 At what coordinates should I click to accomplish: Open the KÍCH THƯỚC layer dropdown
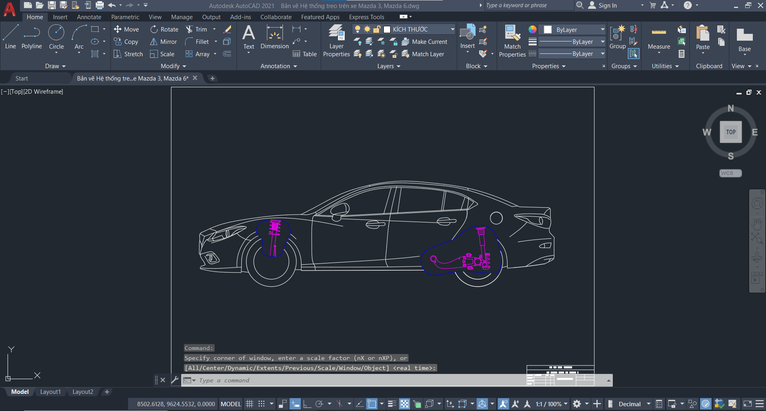point(452,29)
